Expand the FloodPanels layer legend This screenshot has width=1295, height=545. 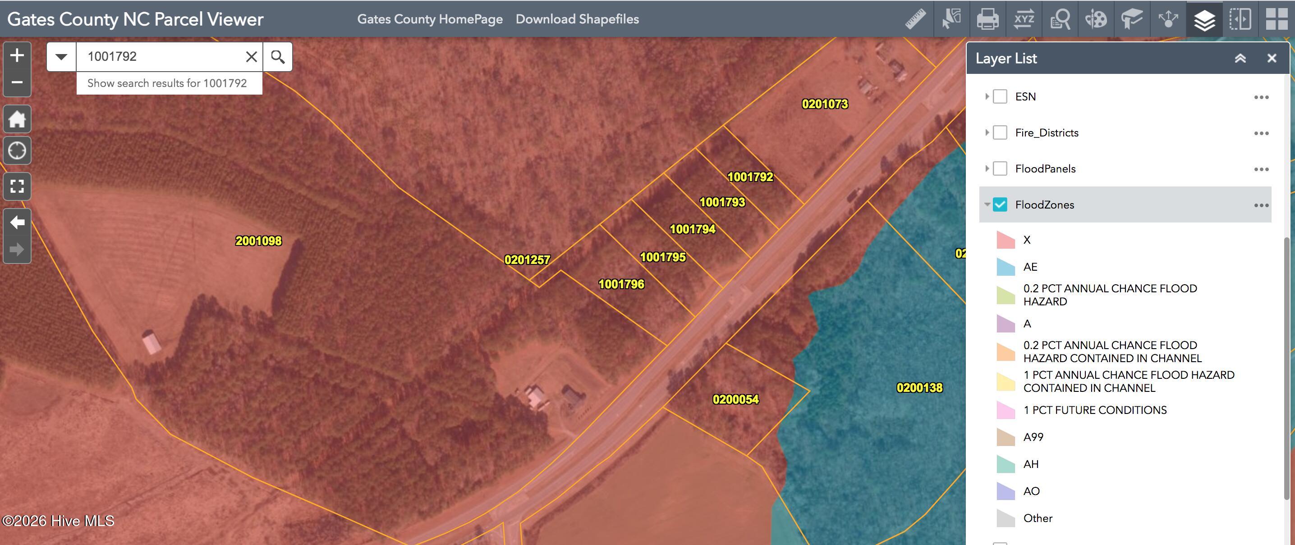pyautogui.click(x=986, y=169)
